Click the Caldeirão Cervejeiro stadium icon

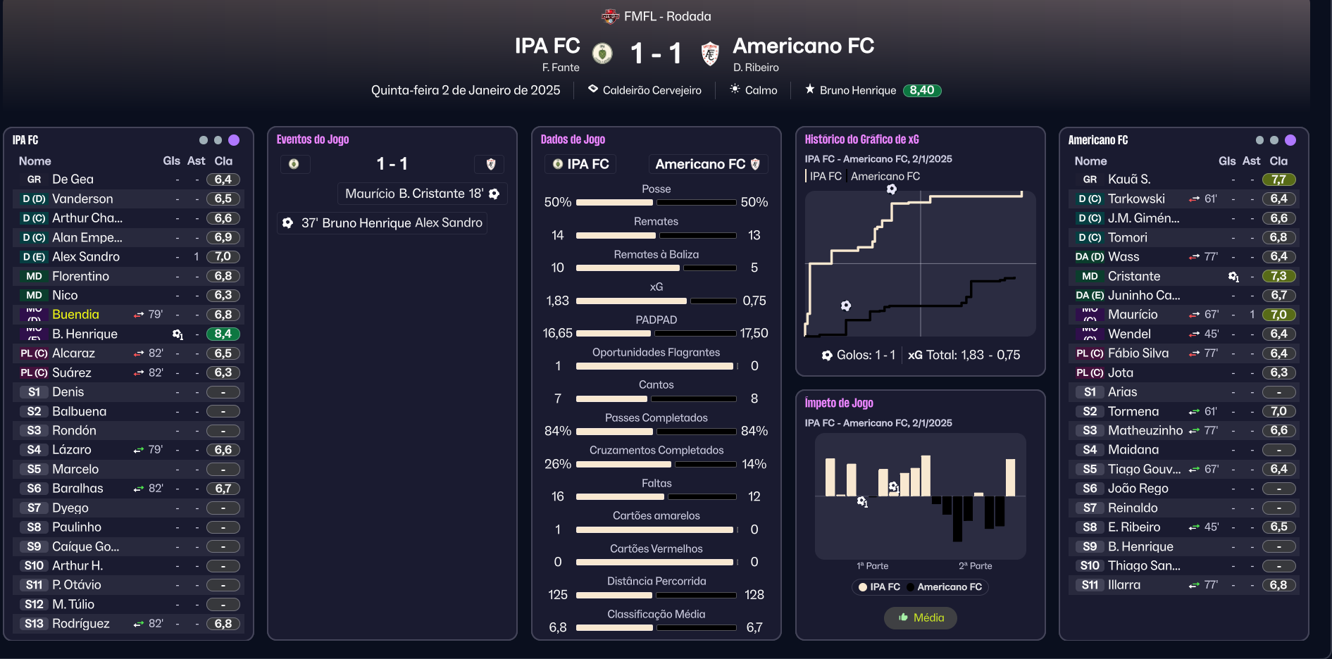[593, 89]
